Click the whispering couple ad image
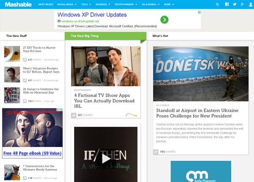 point(33,128)
